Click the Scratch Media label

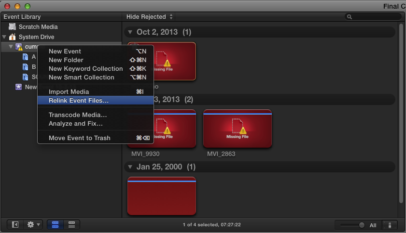pos(38,27)
